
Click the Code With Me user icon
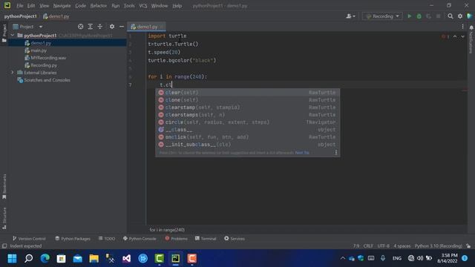pos(349,16)
